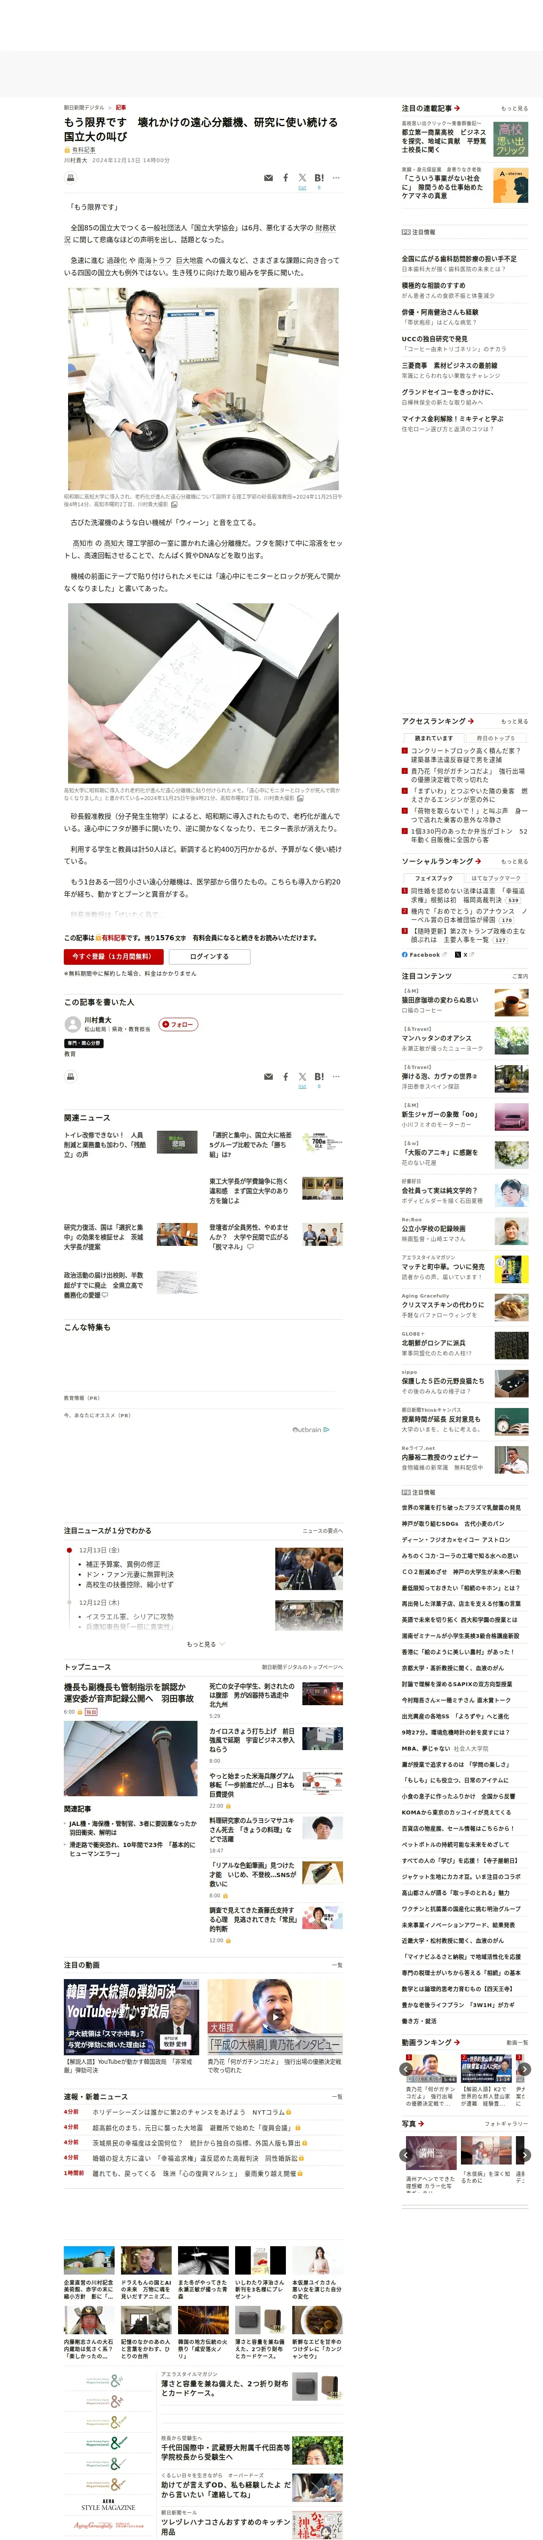Open 会社員って実は時短文明 featured content
Image resolution: width=543 pixels, height=2540 pixels.
[439, 1190]
